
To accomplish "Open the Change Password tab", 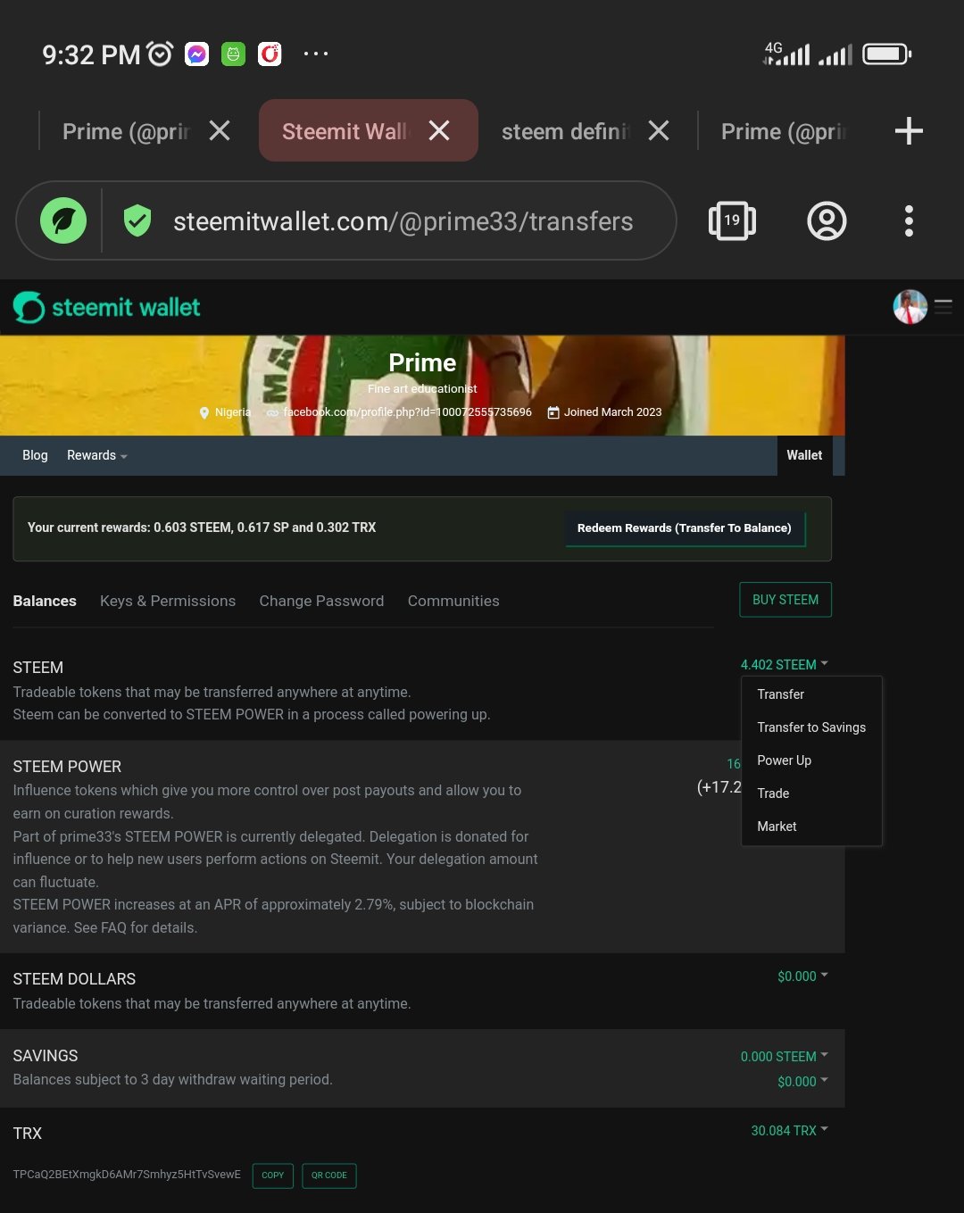I will tap(321, 601).
